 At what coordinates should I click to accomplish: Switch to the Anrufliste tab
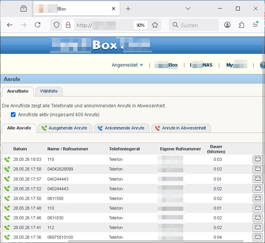18,91
